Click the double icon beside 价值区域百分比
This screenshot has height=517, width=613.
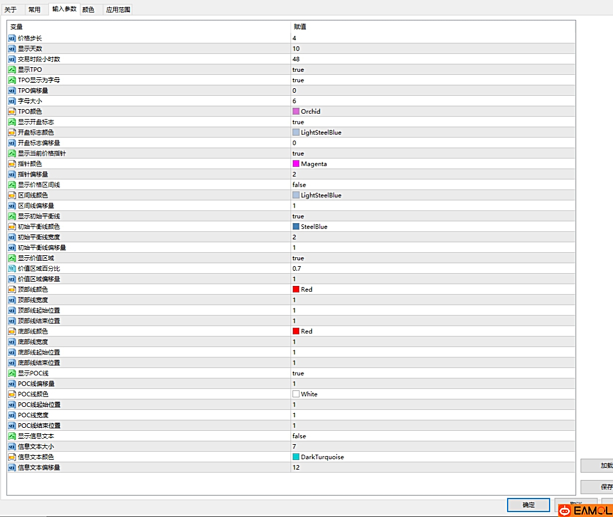[12, 269]
